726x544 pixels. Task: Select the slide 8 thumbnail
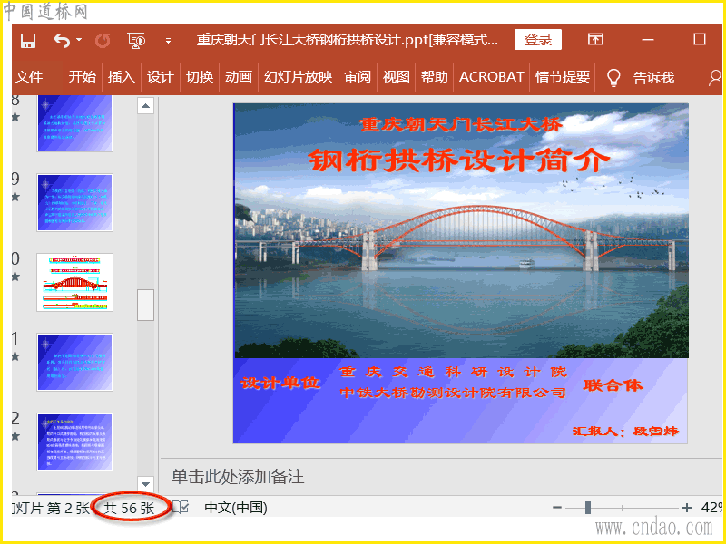[75, 123]
